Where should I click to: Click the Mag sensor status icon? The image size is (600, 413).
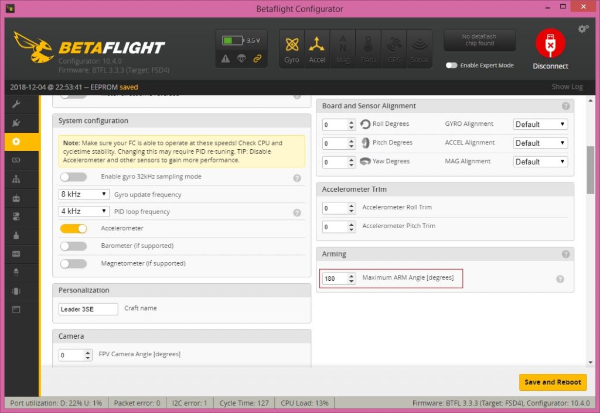[x=343, y=49]
